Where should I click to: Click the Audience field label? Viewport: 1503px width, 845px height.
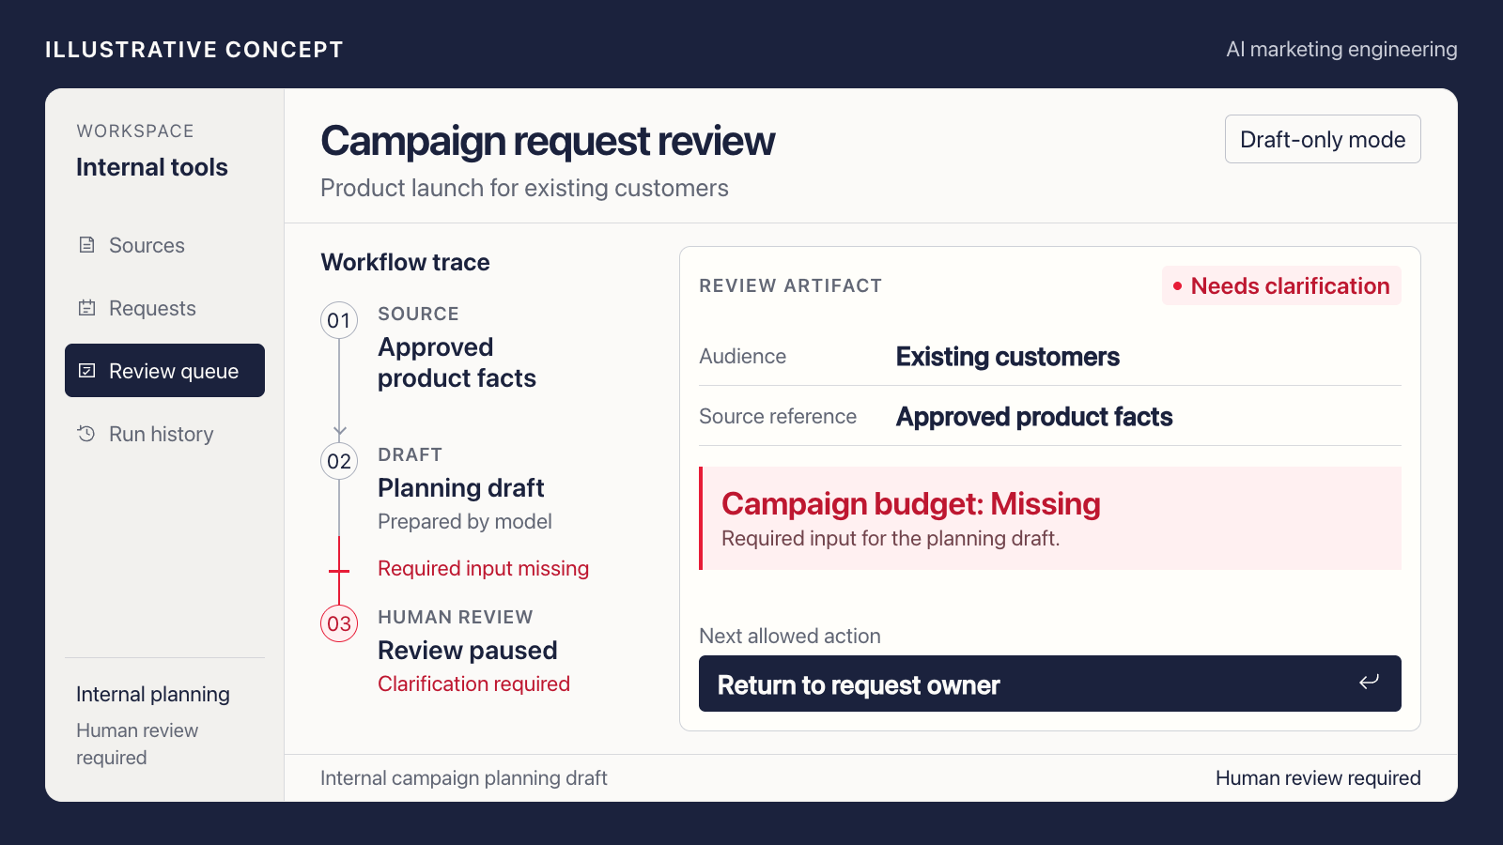(742, 356)
